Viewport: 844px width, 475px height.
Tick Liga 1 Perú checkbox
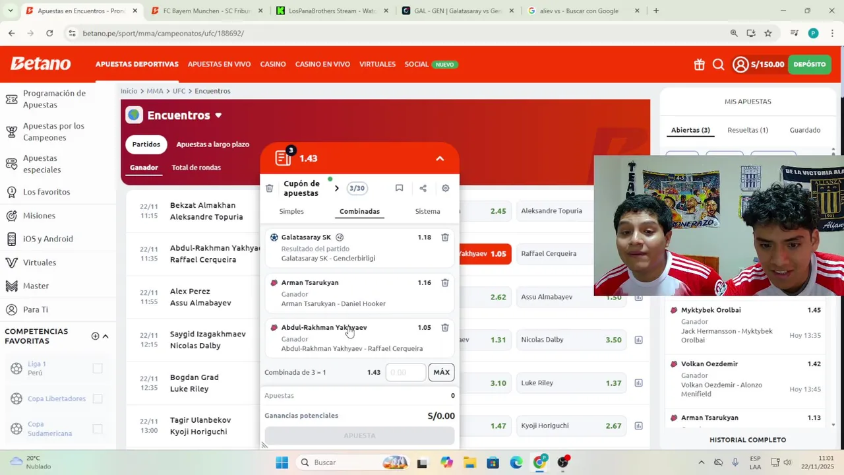click(98, 368)
